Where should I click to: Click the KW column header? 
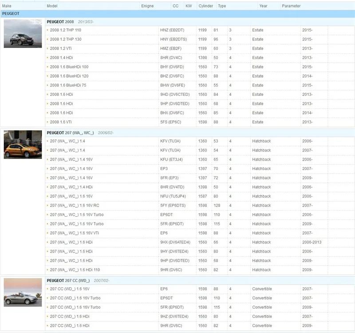[x=189, y=6]
